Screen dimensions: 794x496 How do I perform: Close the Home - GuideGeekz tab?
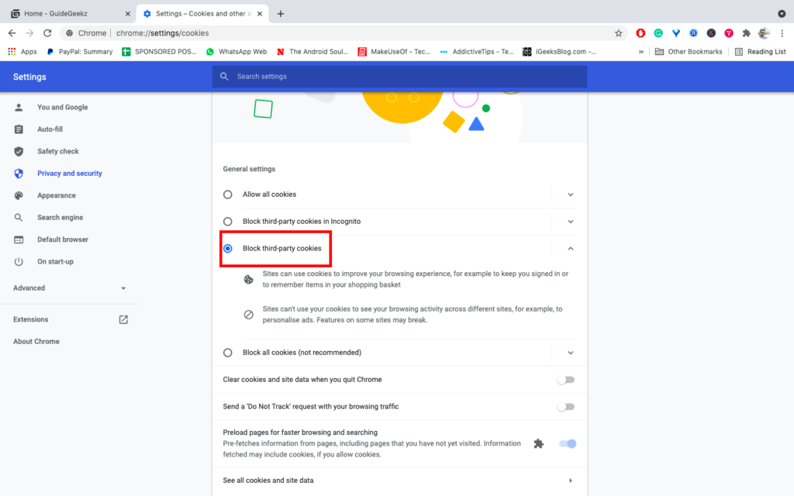[x=128, y=14]
